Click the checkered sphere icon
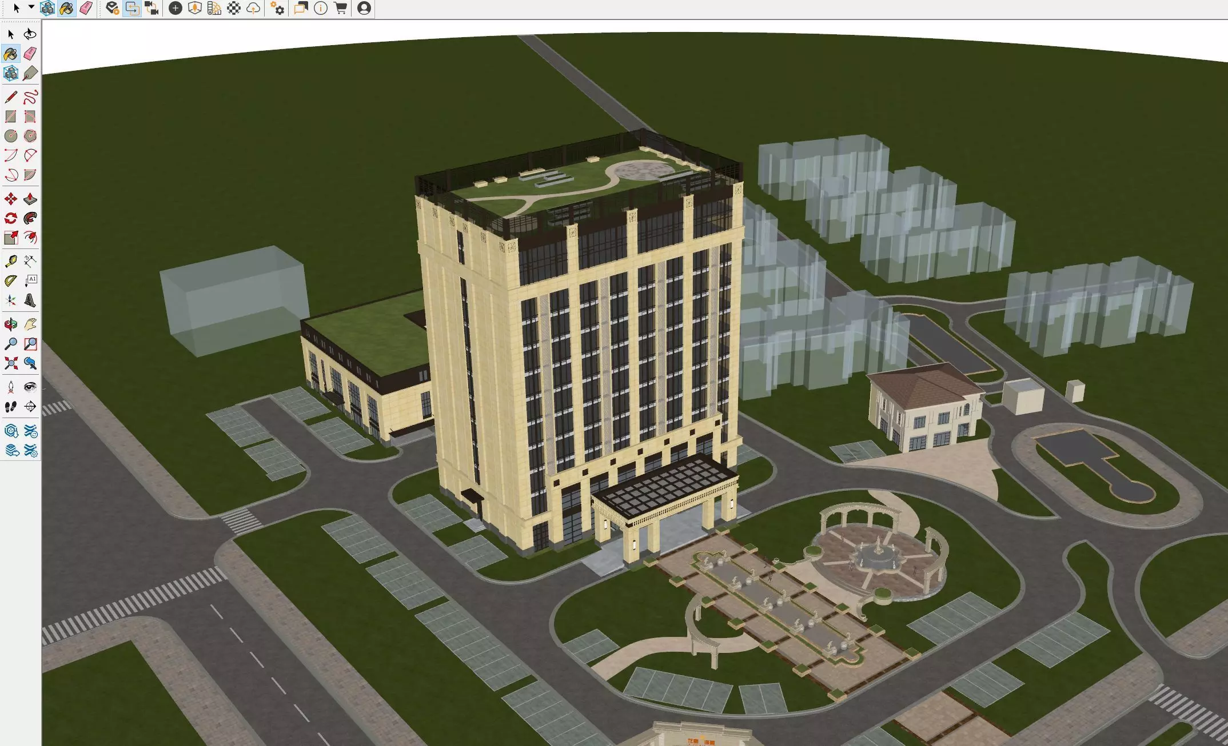The height and width of the screenshot is (746, 1228). [x=234, y=8]
